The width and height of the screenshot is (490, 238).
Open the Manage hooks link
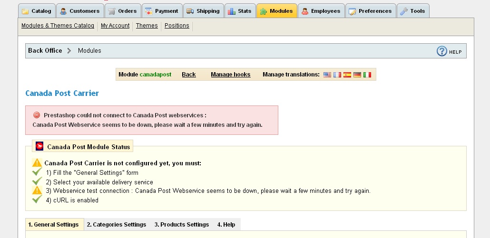[x=231, y=75]
